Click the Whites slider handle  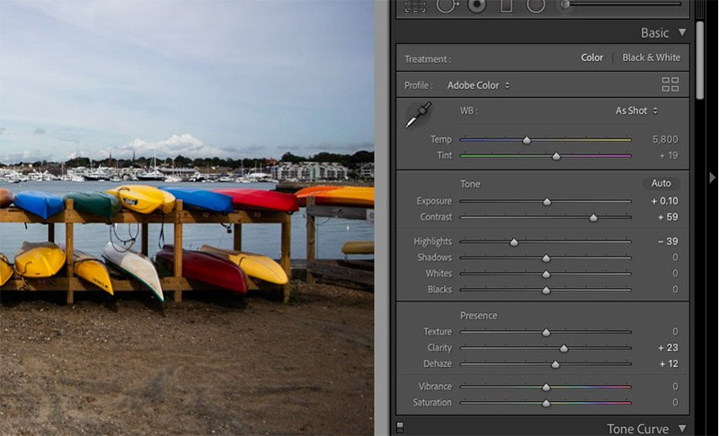(x=546, y=275)
